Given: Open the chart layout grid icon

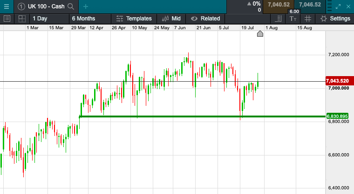Looking at the screenshot, I should tap(21, 19).
